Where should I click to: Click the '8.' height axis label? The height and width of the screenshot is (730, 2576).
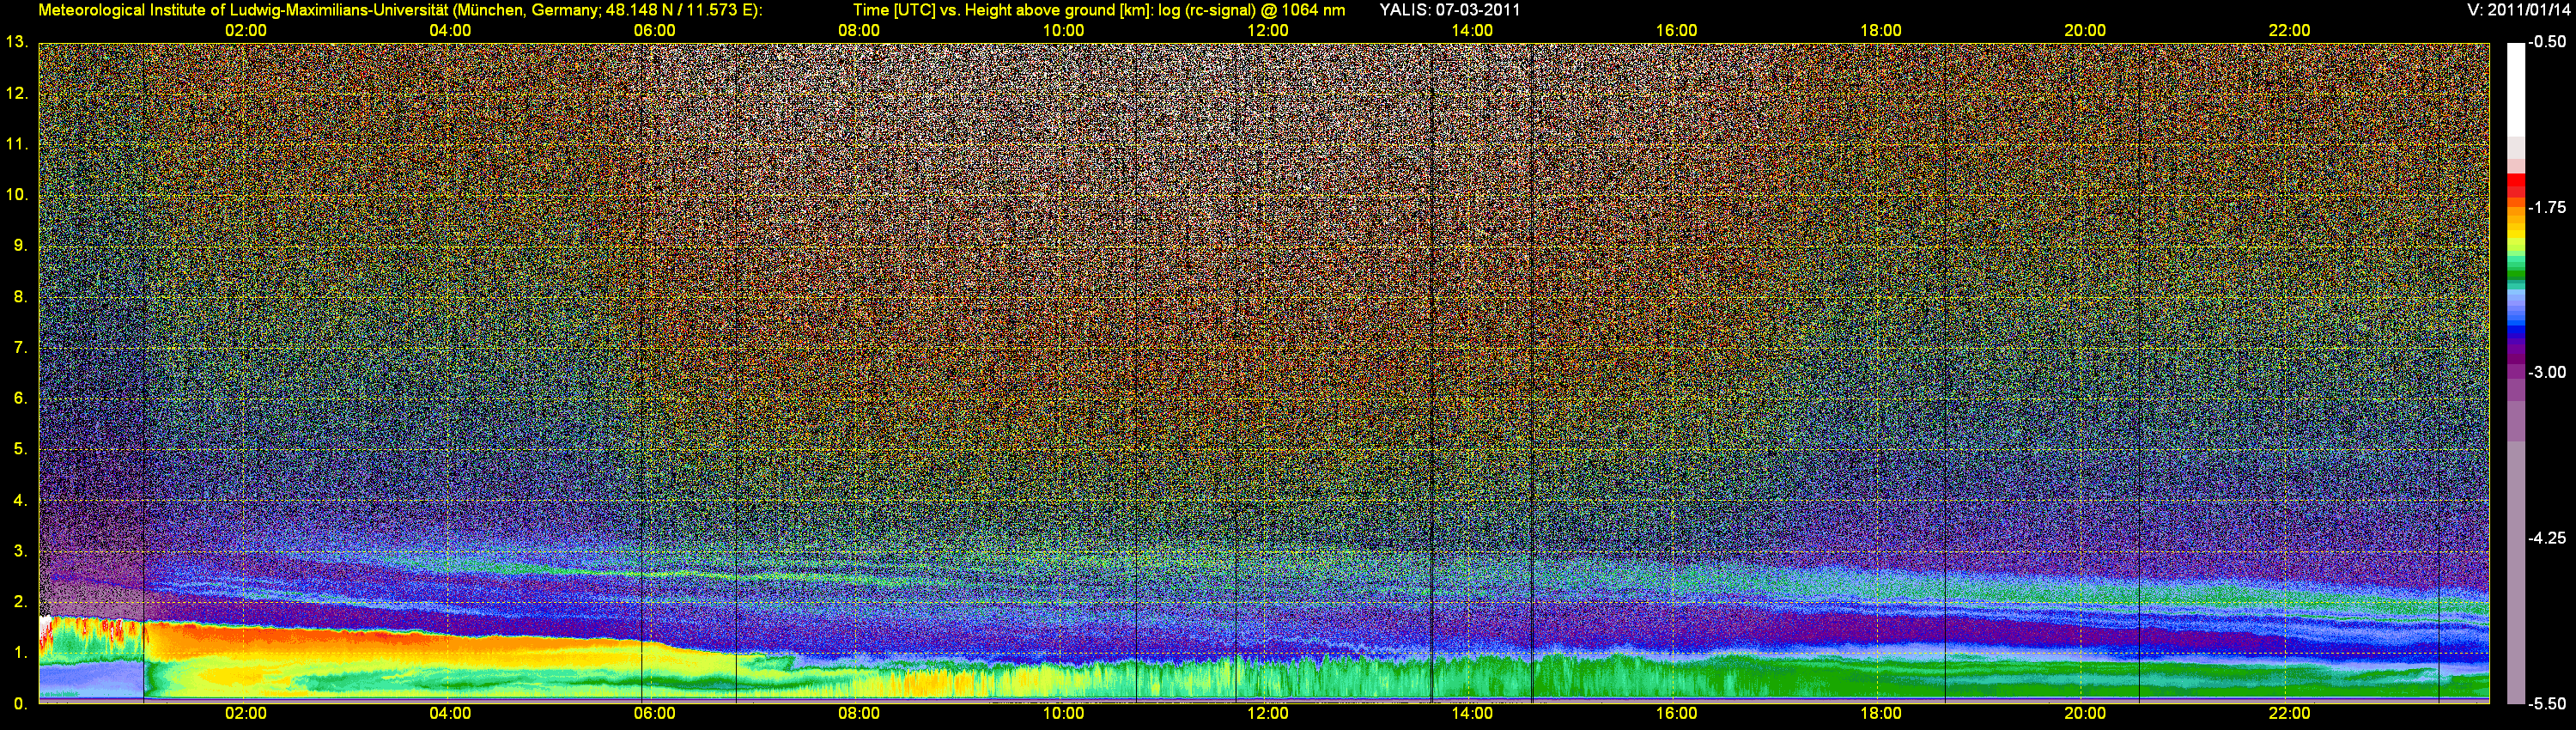tap(20, 296)
